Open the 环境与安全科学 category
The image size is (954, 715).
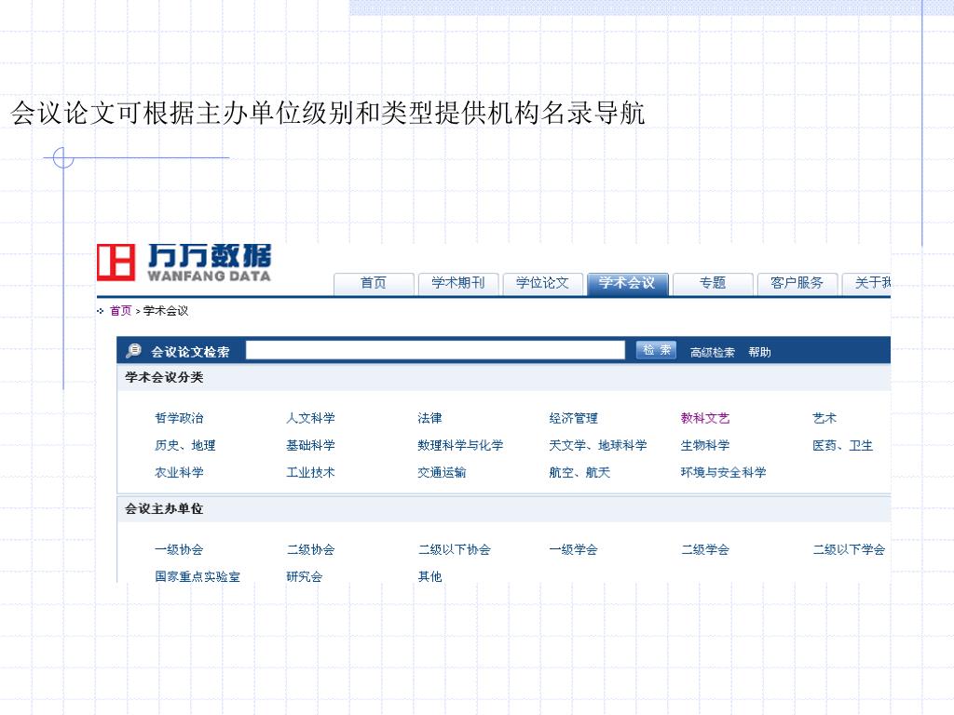coord(723,472)
